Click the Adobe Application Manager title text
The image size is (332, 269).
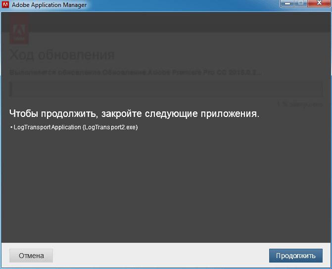49,5
